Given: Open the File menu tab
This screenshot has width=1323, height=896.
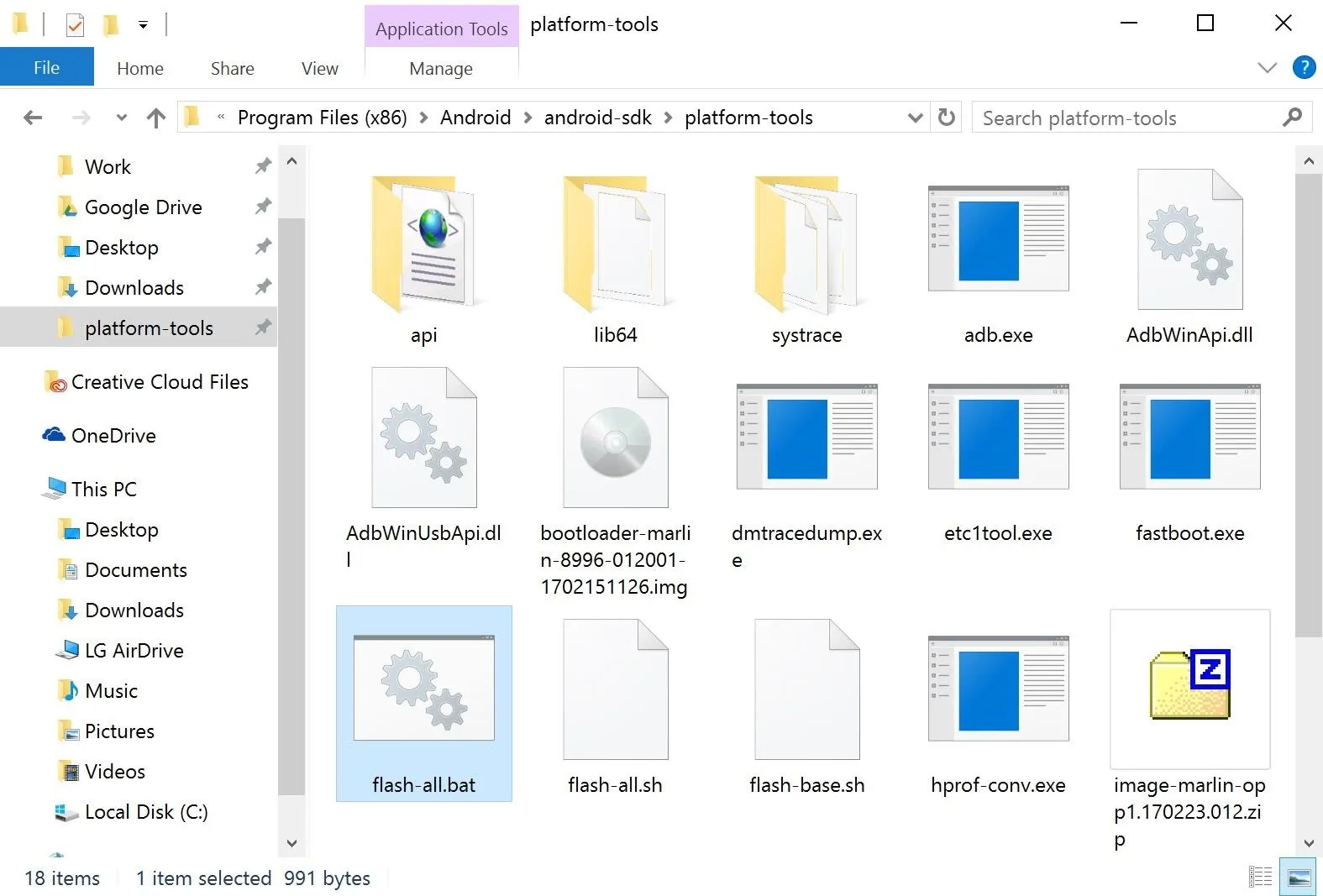Looking at the screenshot, I should pos(47,67).
